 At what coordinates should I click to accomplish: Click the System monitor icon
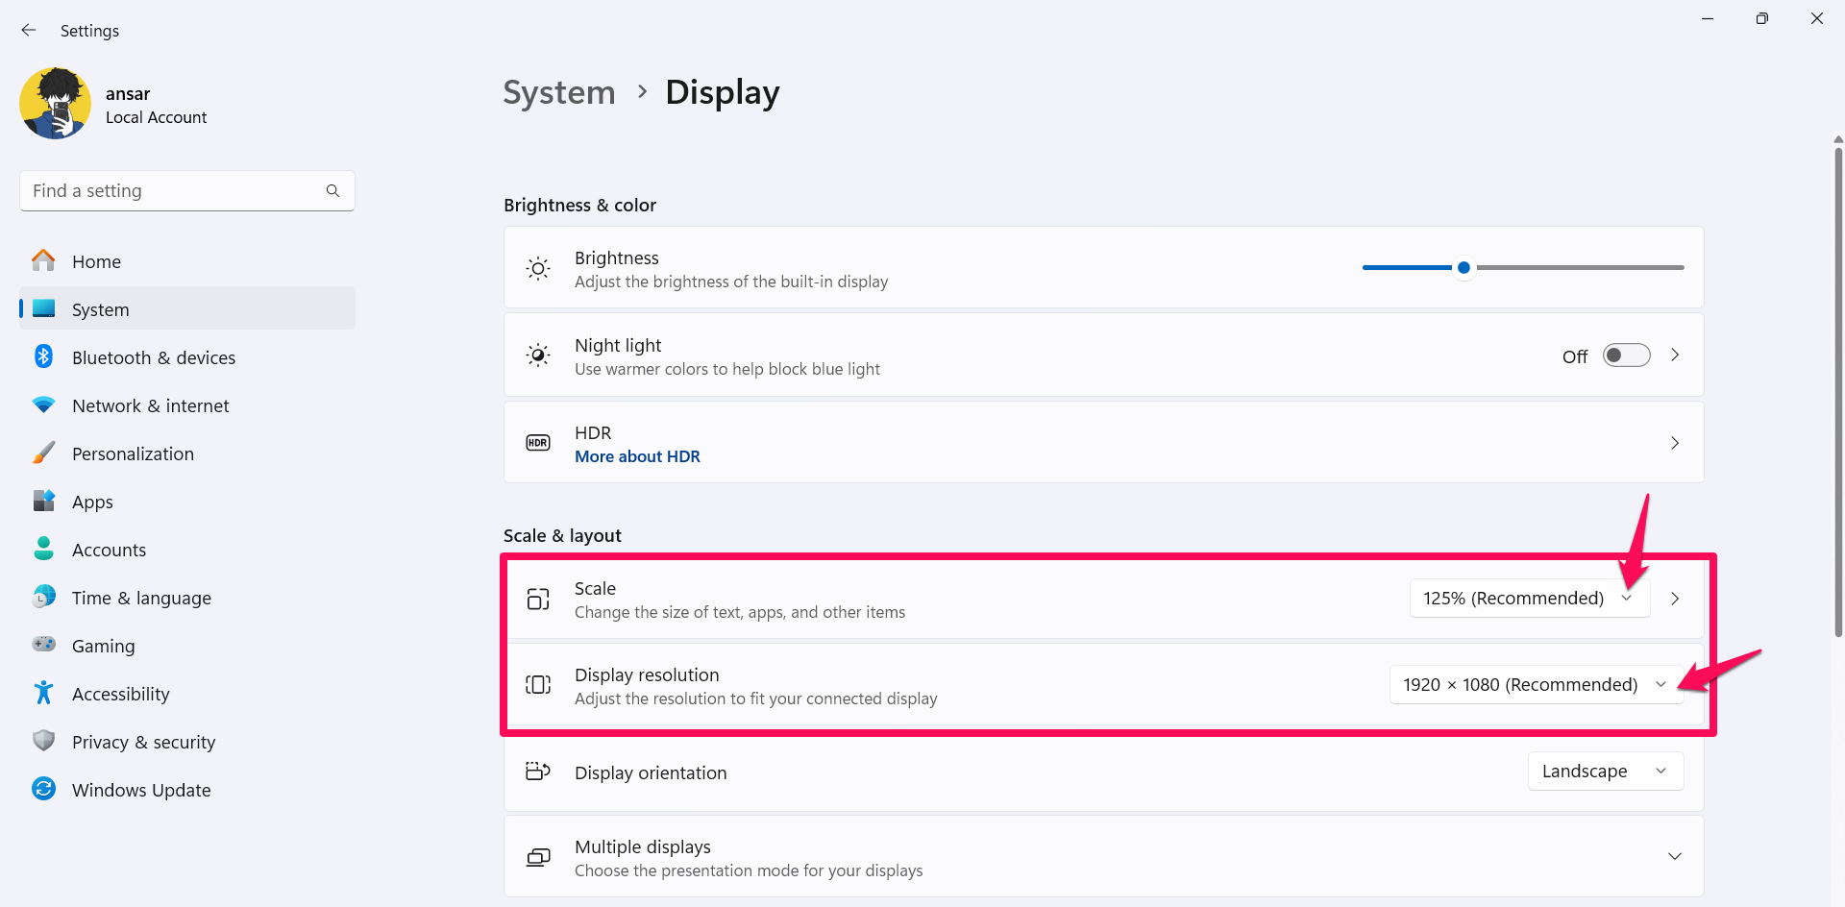pos(44,308)
